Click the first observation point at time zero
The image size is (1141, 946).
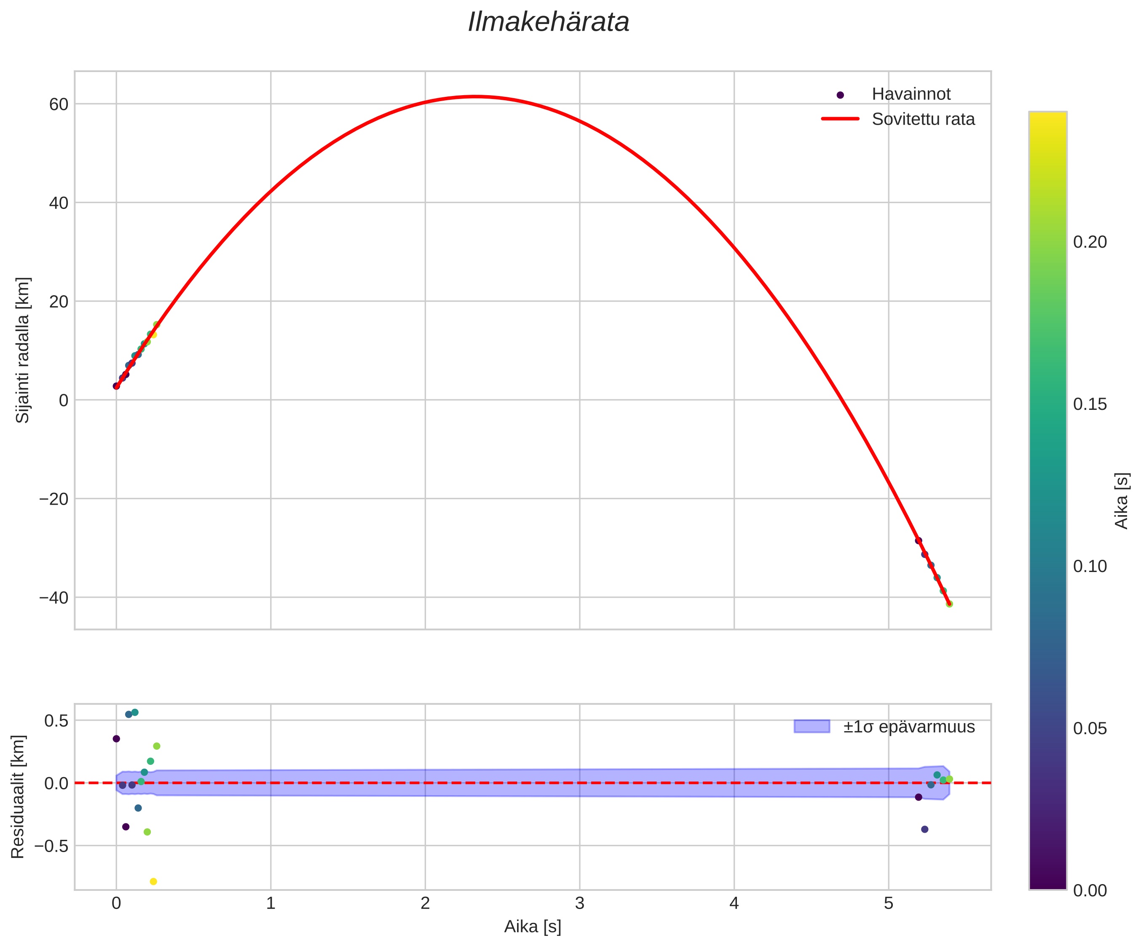pyautogui.click(x=116, y=386)
